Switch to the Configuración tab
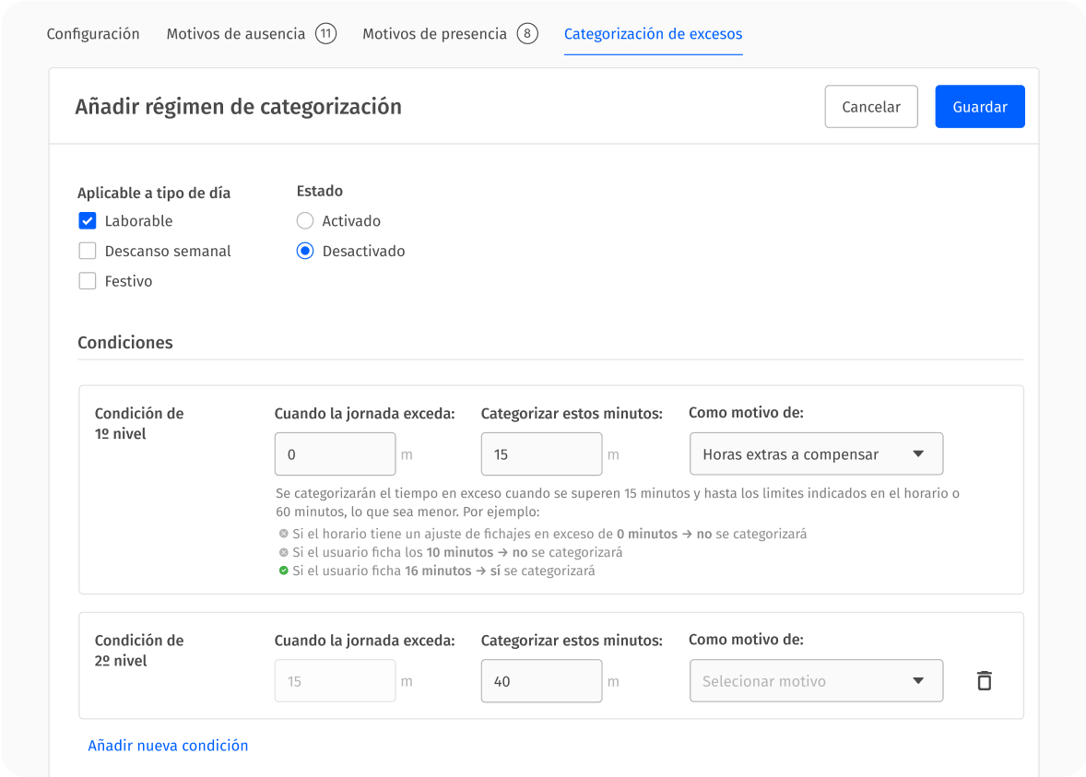Viewport: 1086px width, 777px height. [x=93, y=34]
